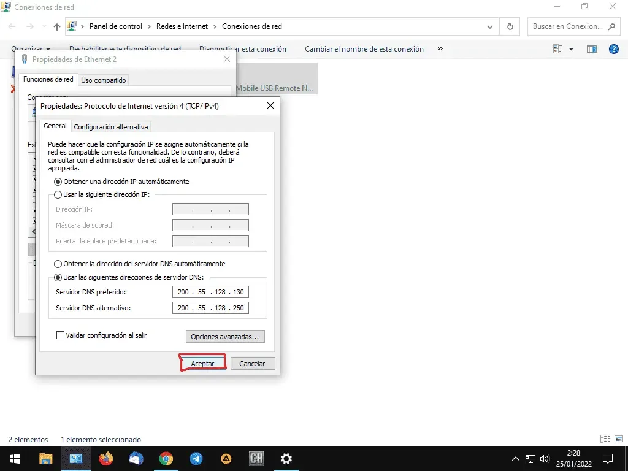Close the TCP/IPv4 properties dialog
Viewport: 628px width, 471px height.
point(270,105)
